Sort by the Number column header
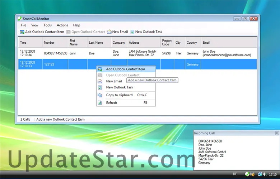This screenshot has height=179, width=280. click(55, 43)
